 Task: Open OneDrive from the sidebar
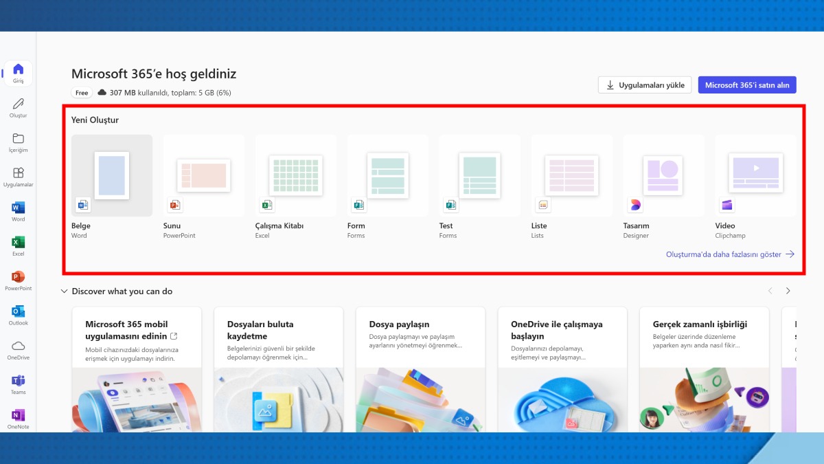click(19, 350)
